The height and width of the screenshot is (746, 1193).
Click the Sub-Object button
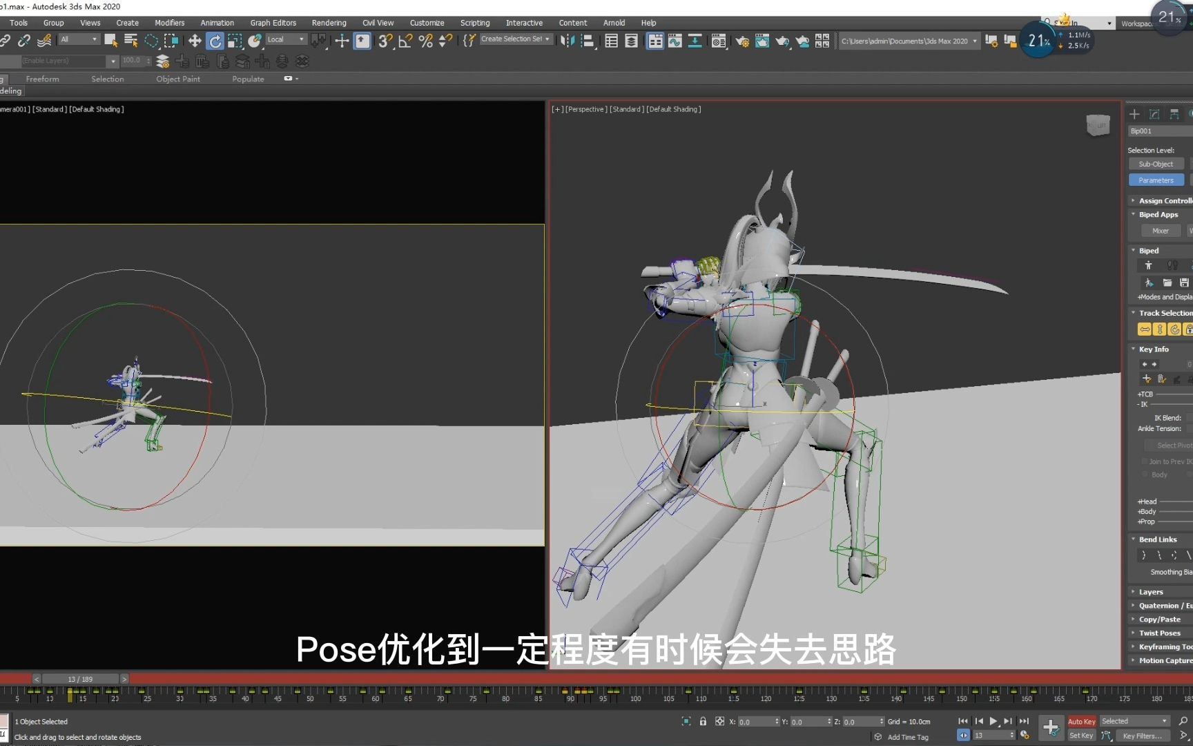(x=1156, y=164)
